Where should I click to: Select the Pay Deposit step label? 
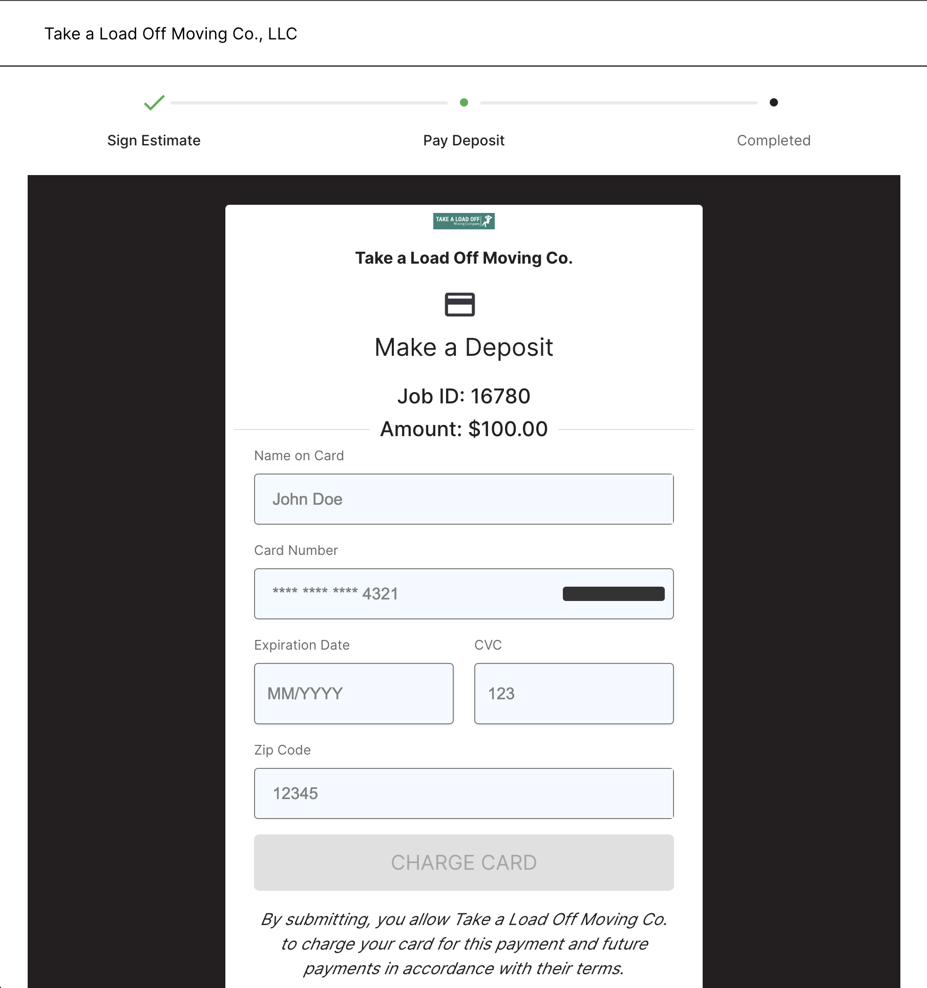[463, 140]
